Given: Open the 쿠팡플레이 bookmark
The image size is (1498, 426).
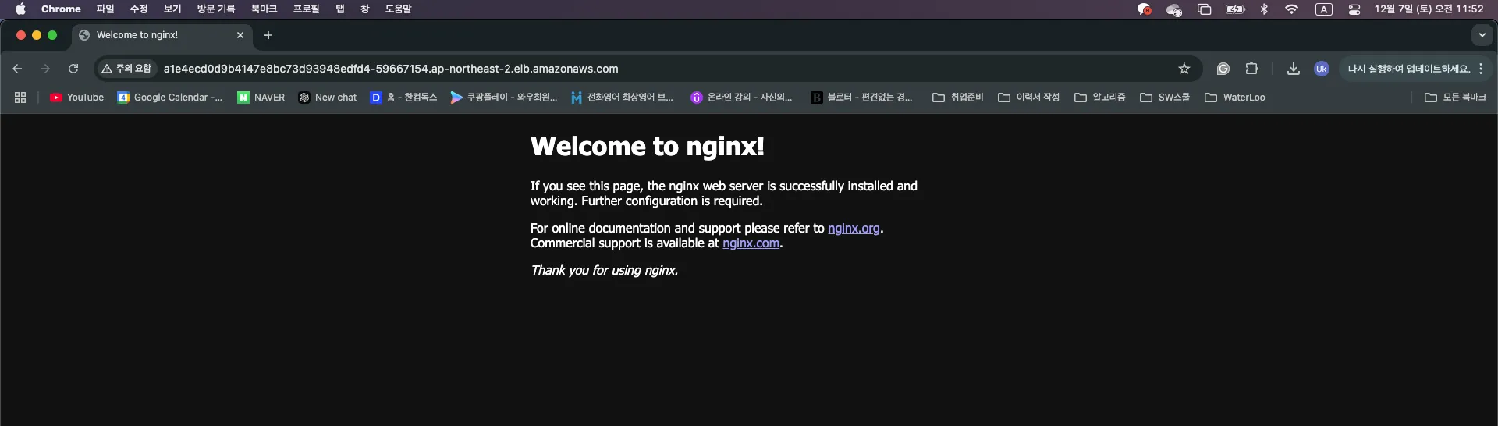Looking at the screenshot, I should pos(504,98).
